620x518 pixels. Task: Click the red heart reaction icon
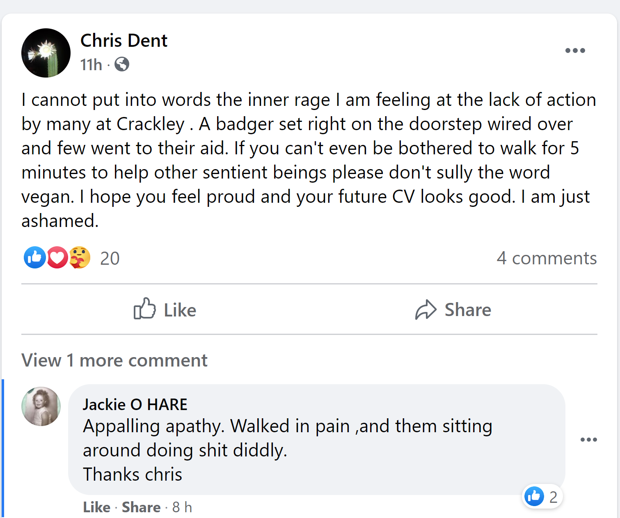pyautogui.click(x=57, y=258)
